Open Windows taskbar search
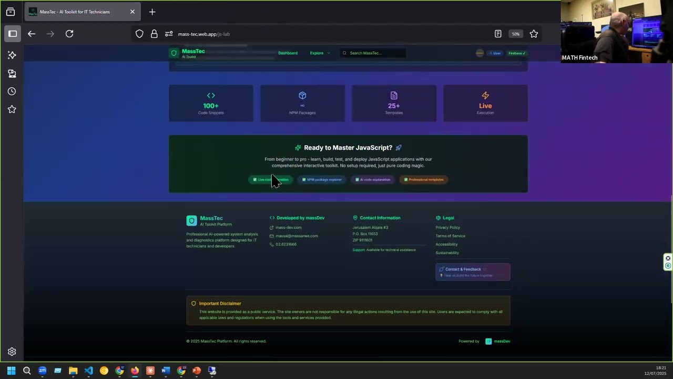This screenshot has height=379, width=673. pos(27,371)
